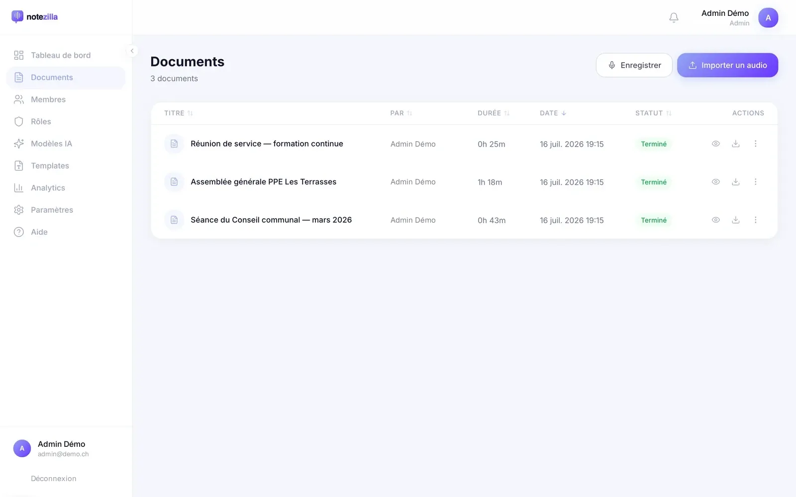The height and width of the screenshot is (497, 796).
Task: Sort documents by Durée
Action: coord(494,113)
